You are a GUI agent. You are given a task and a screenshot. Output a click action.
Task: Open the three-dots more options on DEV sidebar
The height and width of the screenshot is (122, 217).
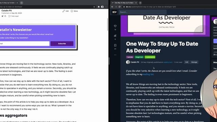coord(115,55)
